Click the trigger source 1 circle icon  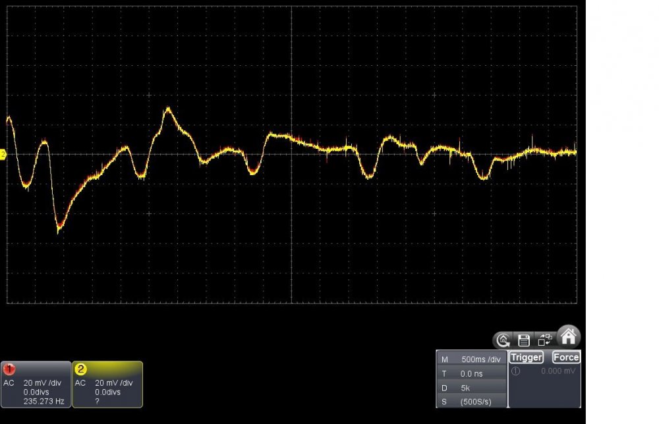[x=515, y=371]
